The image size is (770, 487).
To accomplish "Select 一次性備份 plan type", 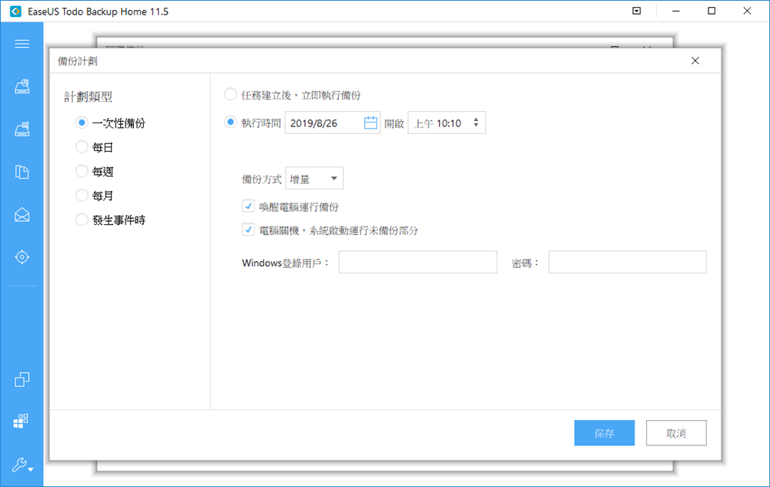I will pyautogui.click(x=82, y=123).
